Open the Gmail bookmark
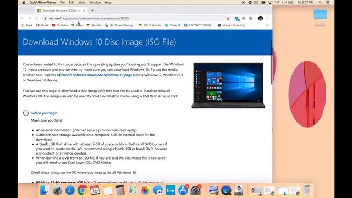This screenshot has width=352, height=198. pos(42,25)
